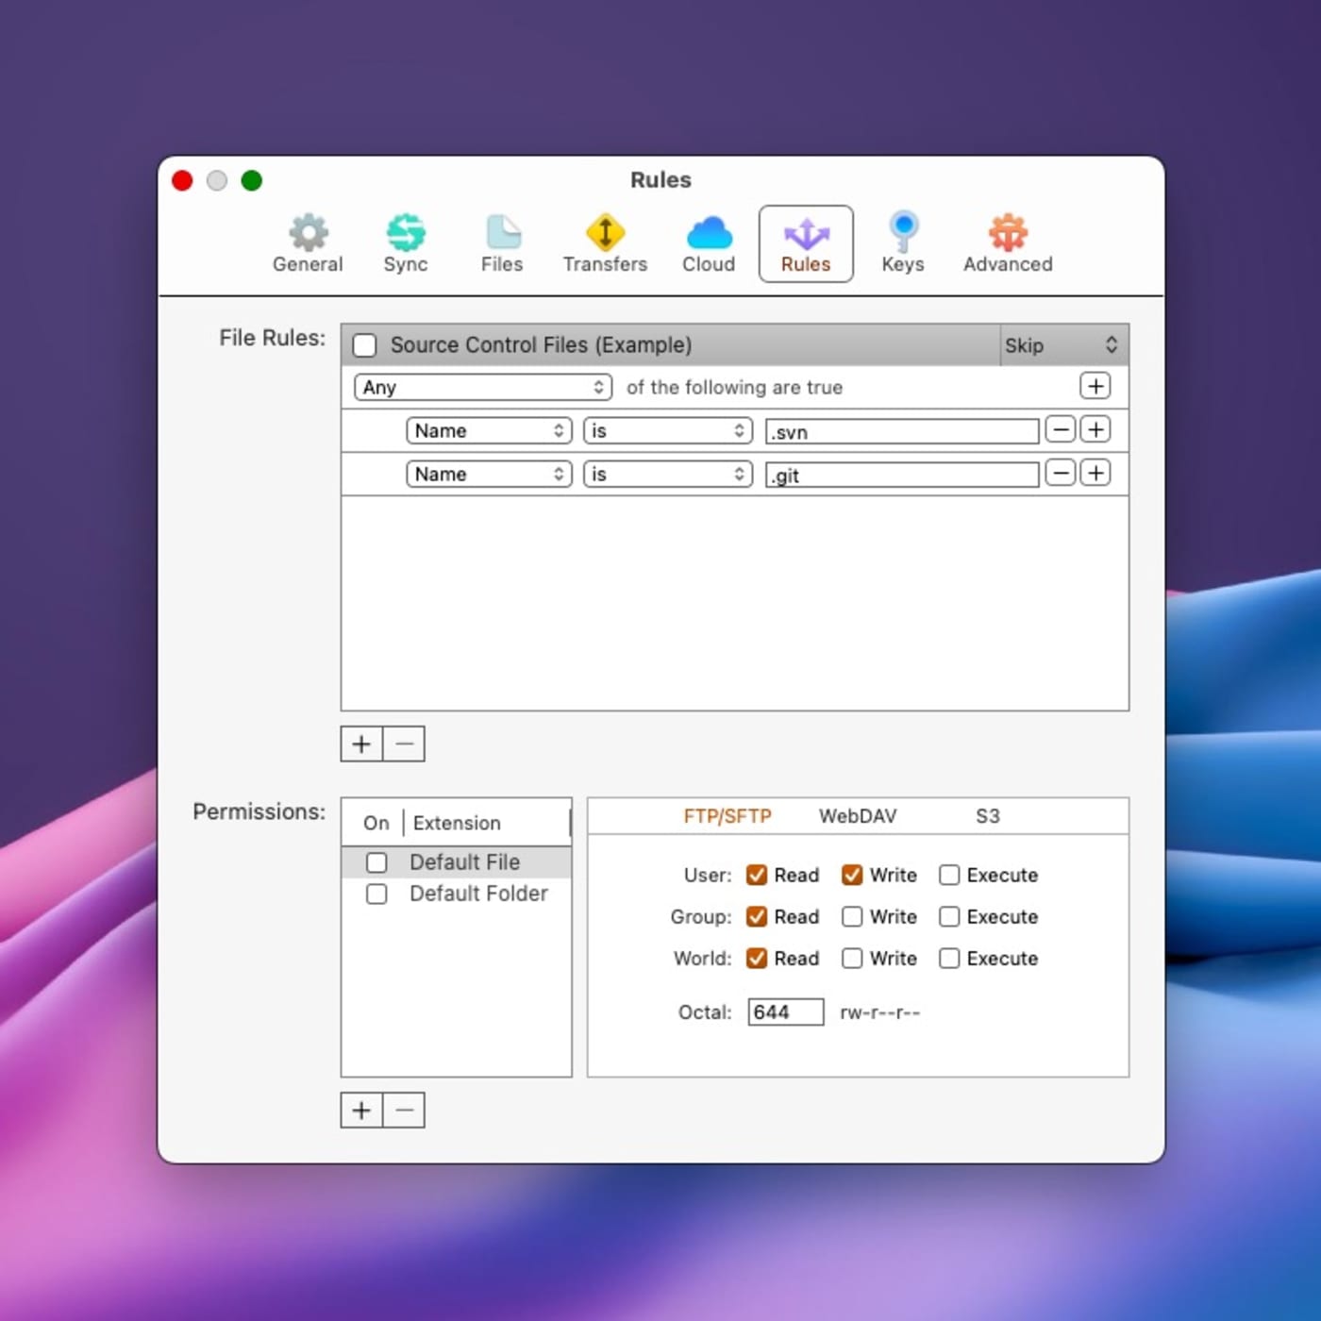The width and height of the screenshot is (1321, 1321).
Task: Click the Octal permissions input field
Action: tap(785, 1012)
